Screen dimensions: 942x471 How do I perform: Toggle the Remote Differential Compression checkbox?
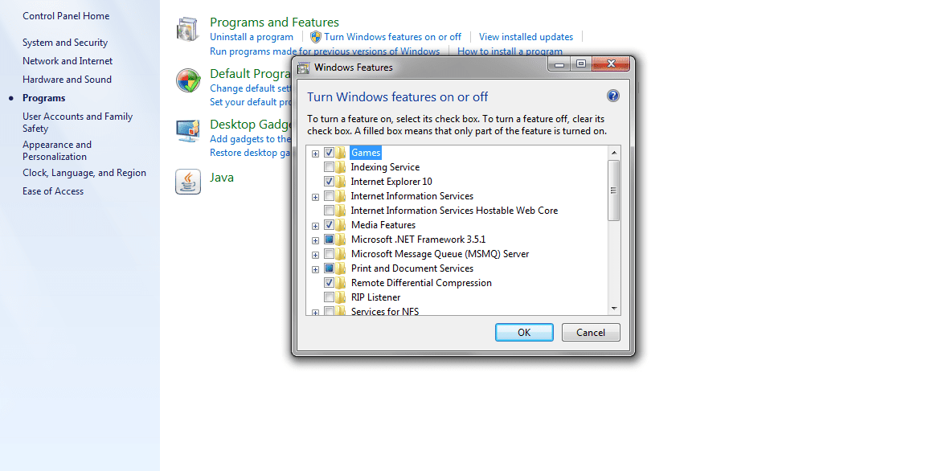point(329,283)
